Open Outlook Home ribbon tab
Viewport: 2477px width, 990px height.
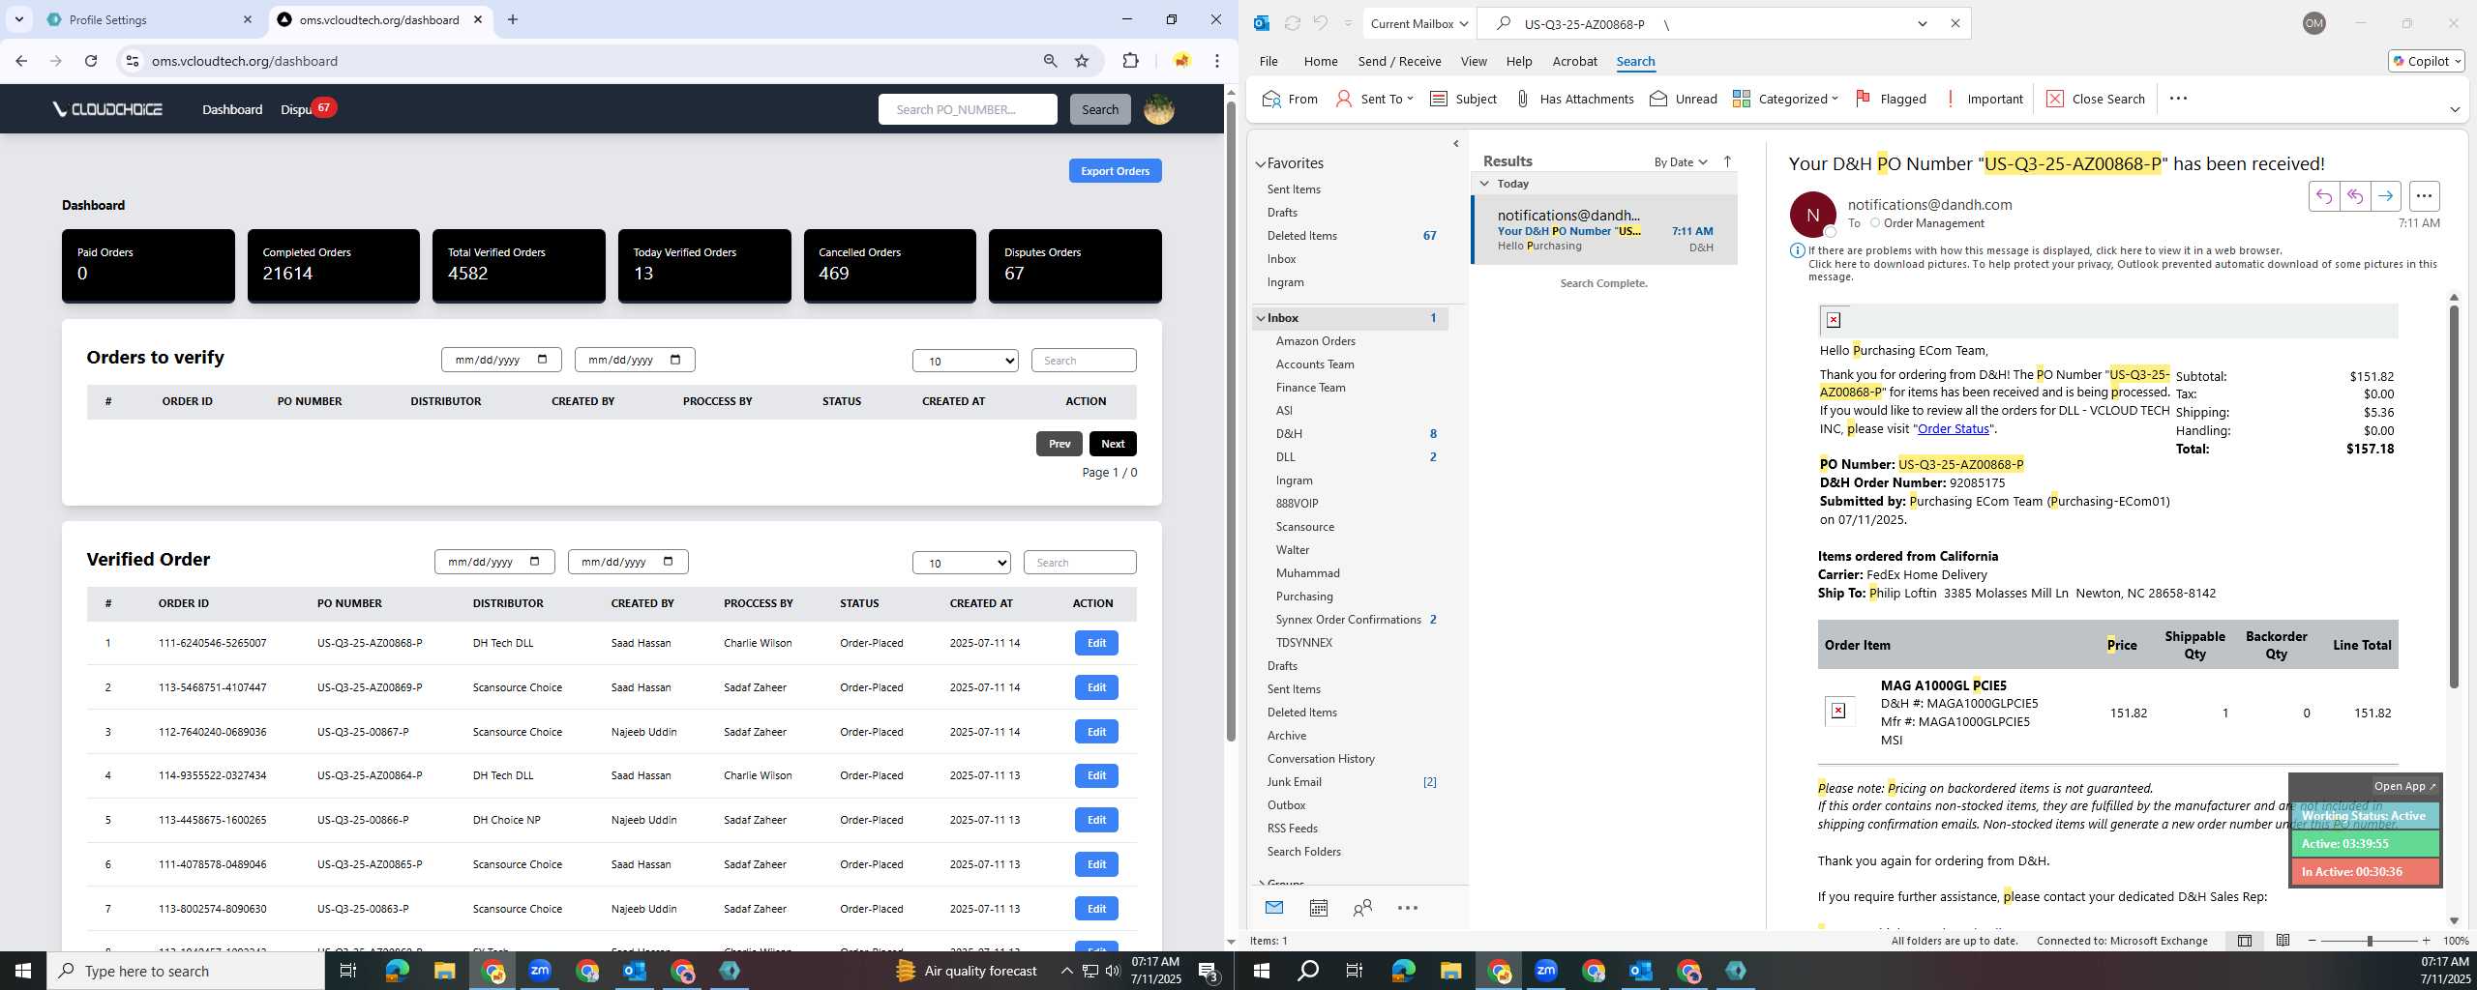pos(1320,61)
